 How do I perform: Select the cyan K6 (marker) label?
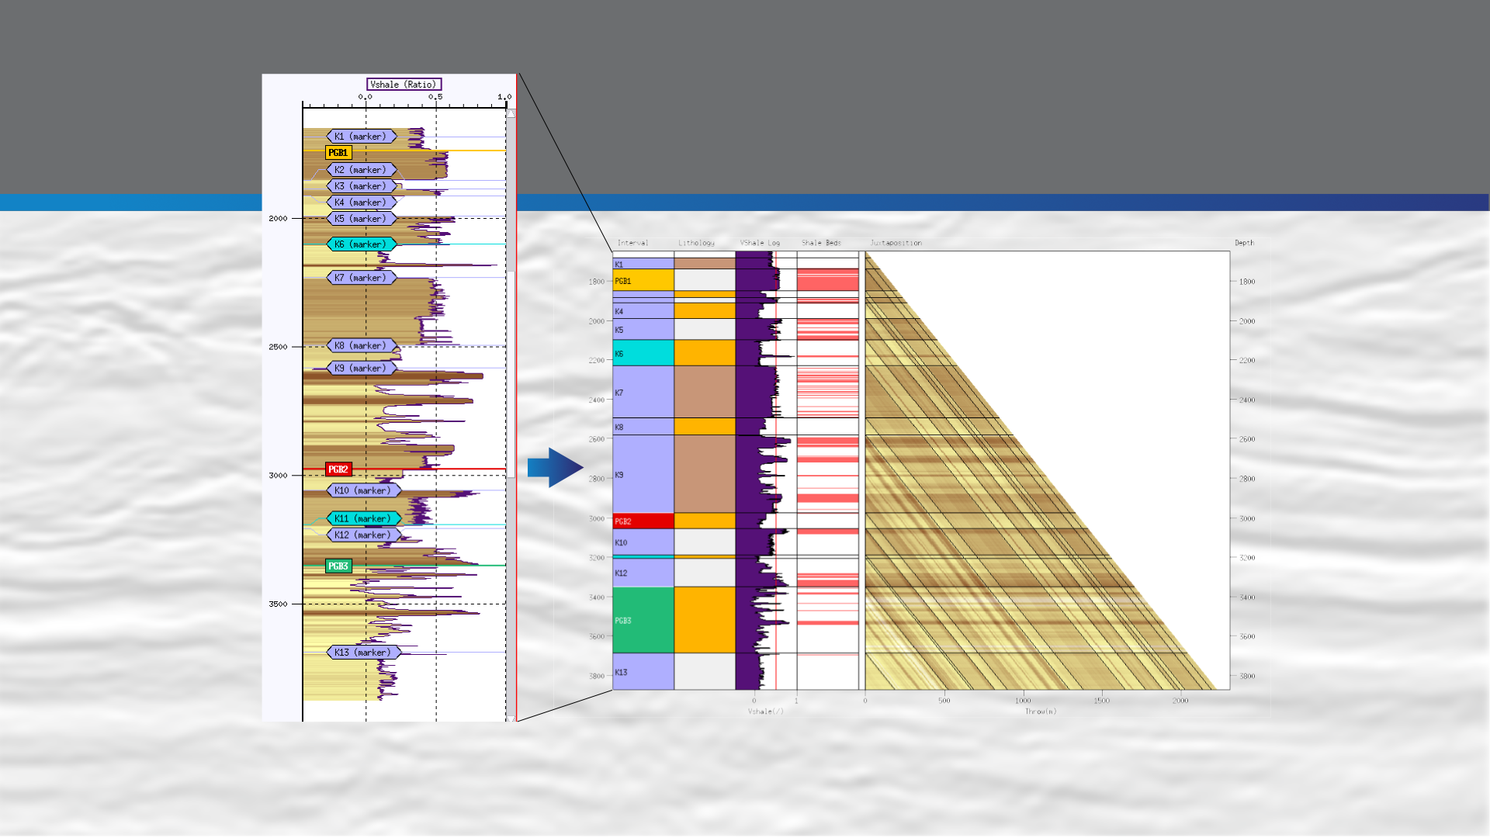[x=362, y=244]
